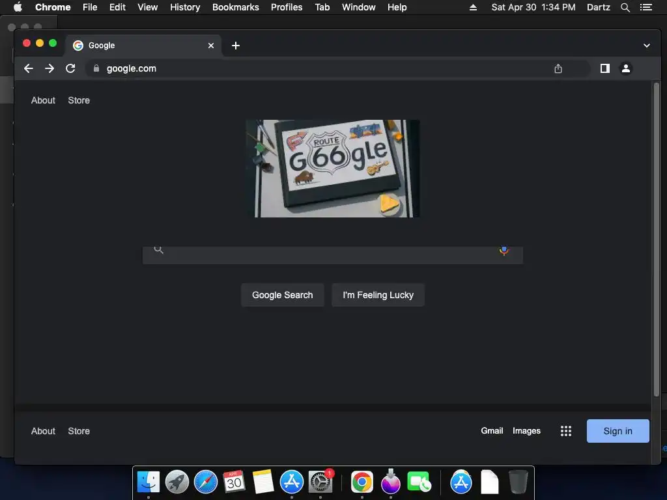This screenshot has height=500, width=667.
Task: Open the View menu
Action: 148,7
